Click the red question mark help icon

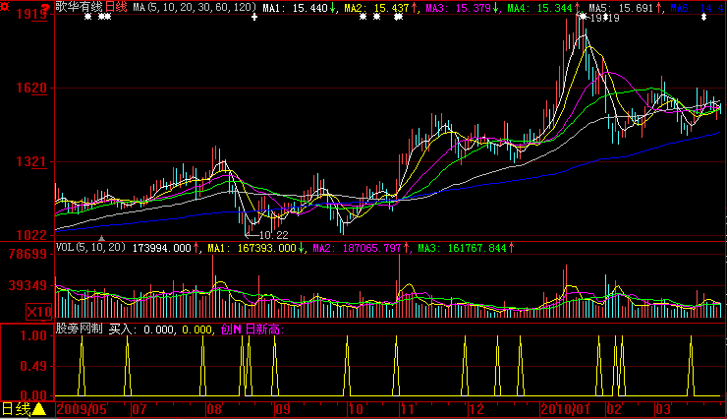44,7
